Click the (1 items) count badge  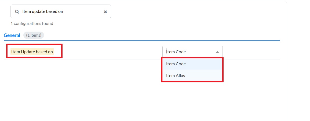click(34, 35)
